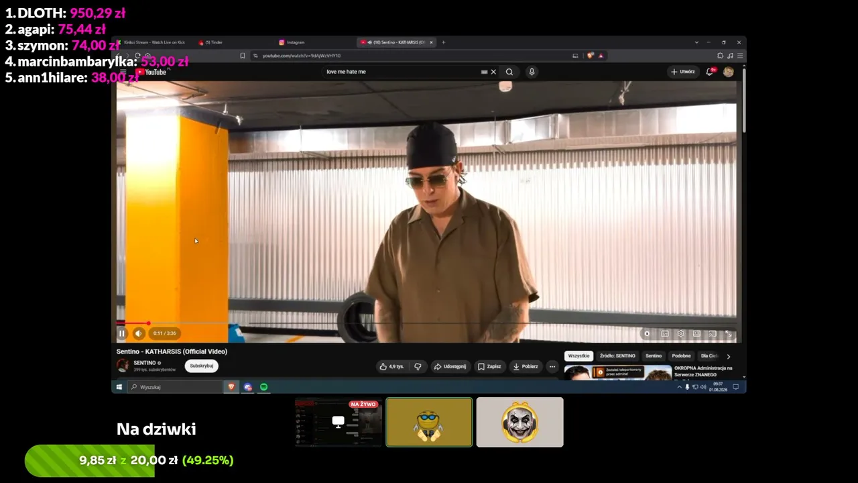Screen dimensions: 858x483
Task: Click the Udostępnij share button
Action: (x=450, y=366)
